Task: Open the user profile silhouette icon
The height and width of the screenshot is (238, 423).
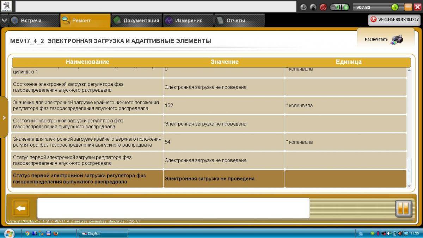Action: [x=313, y=7]
